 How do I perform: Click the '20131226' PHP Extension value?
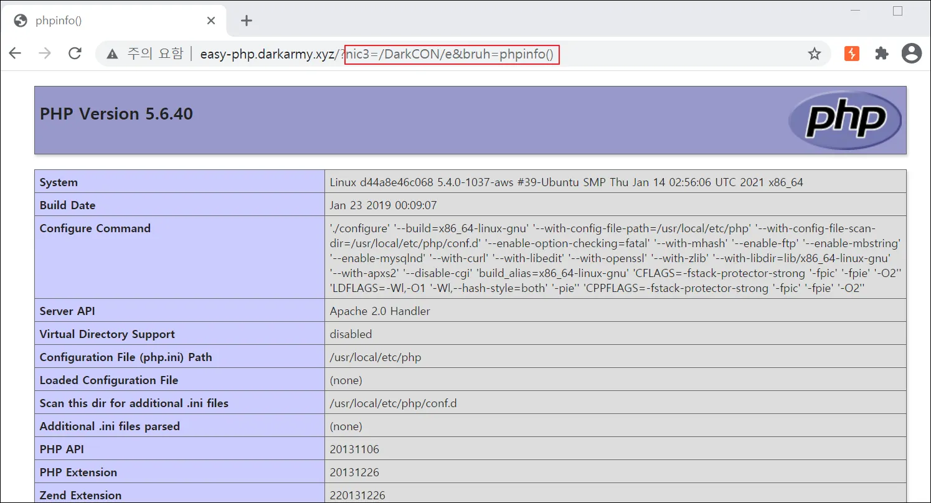pyautogui.click(x=354, y=472)
